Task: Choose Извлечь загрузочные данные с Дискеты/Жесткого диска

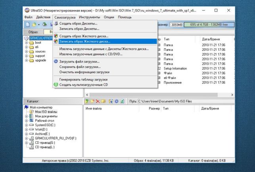Action: click(x=105, y=49)
